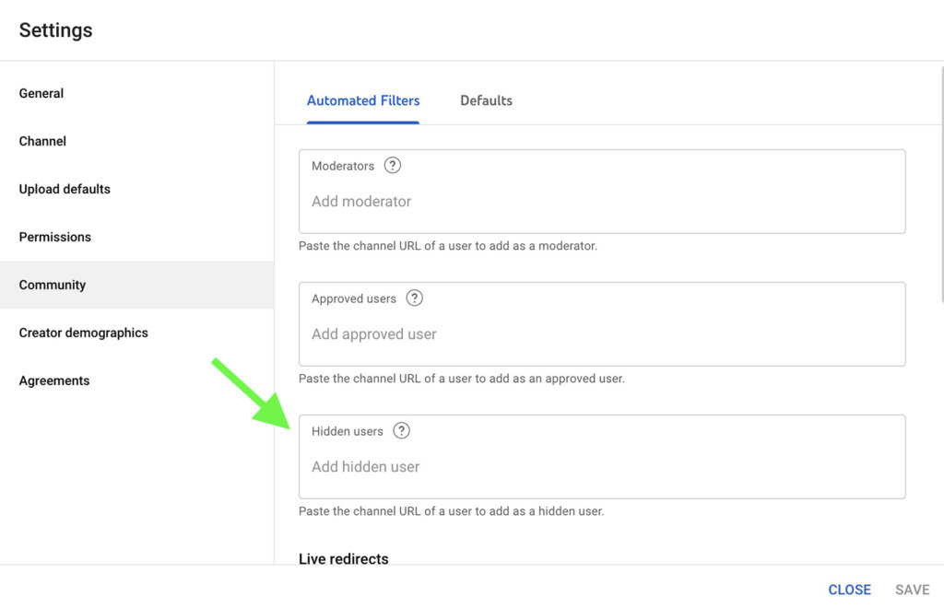
Task: Select the Automated Filters tab
Action: 363,100
